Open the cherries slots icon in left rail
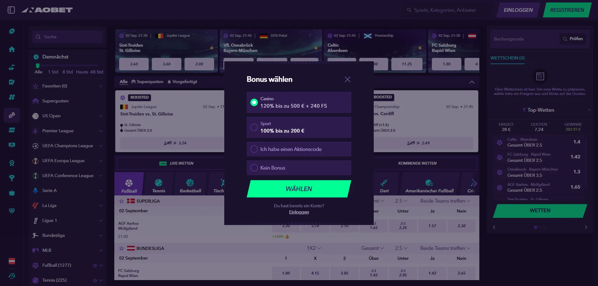 tap(12, 67)
